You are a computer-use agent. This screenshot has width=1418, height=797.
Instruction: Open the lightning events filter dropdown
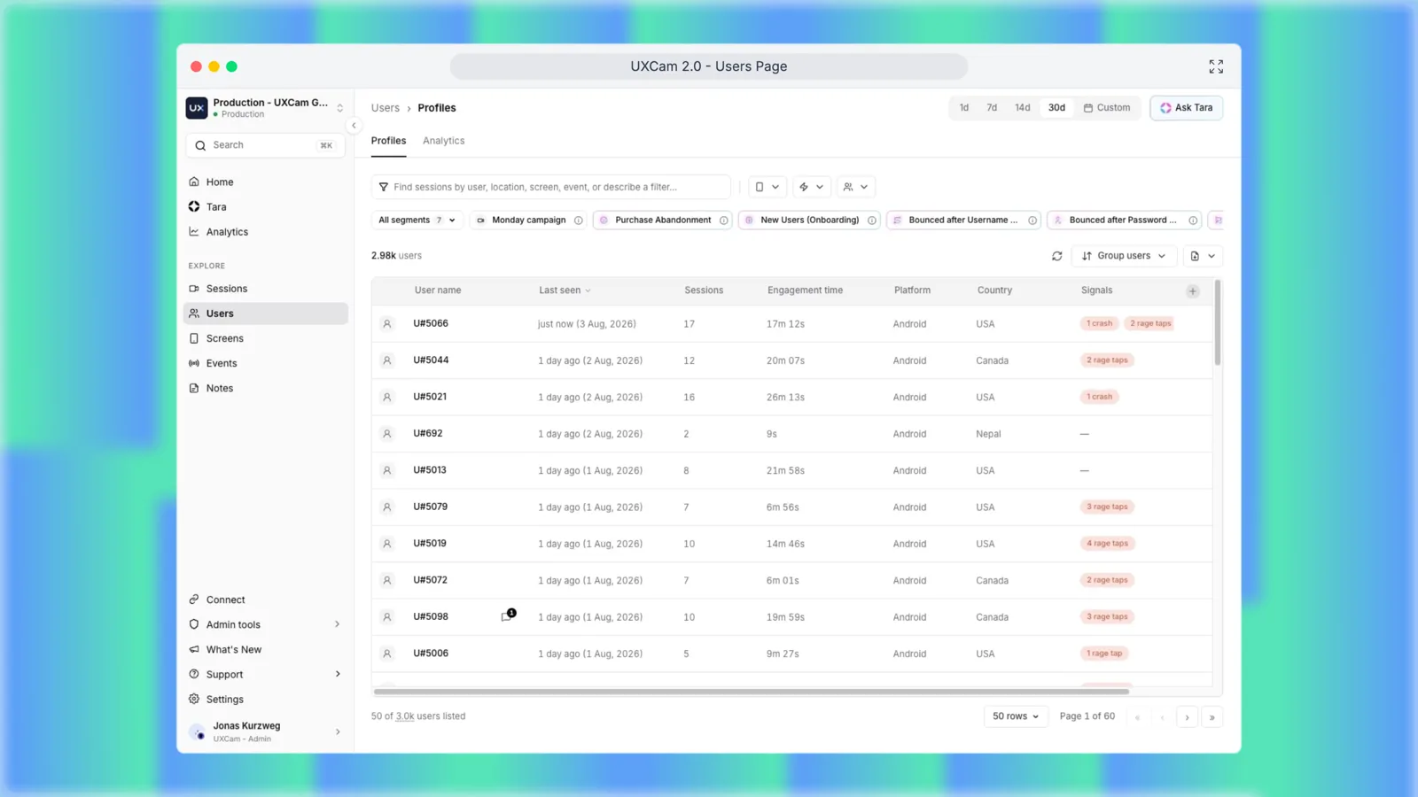[811, 187]
